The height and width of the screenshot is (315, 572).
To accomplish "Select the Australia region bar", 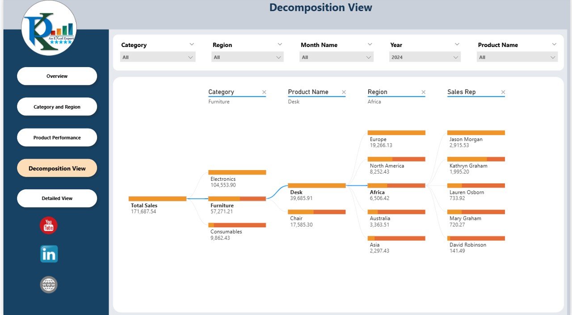I will click(x=396, y=212).
